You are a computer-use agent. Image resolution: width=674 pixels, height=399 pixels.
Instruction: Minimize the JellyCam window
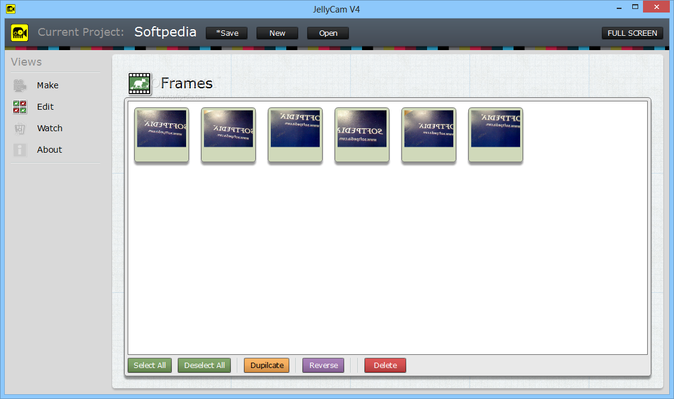pos(619,7)
